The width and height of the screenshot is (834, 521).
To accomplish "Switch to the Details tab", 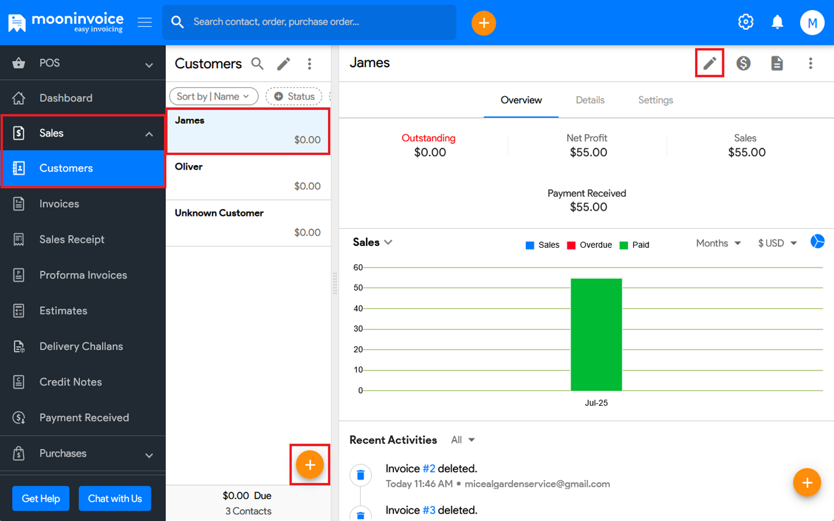I will coord(590,100).
